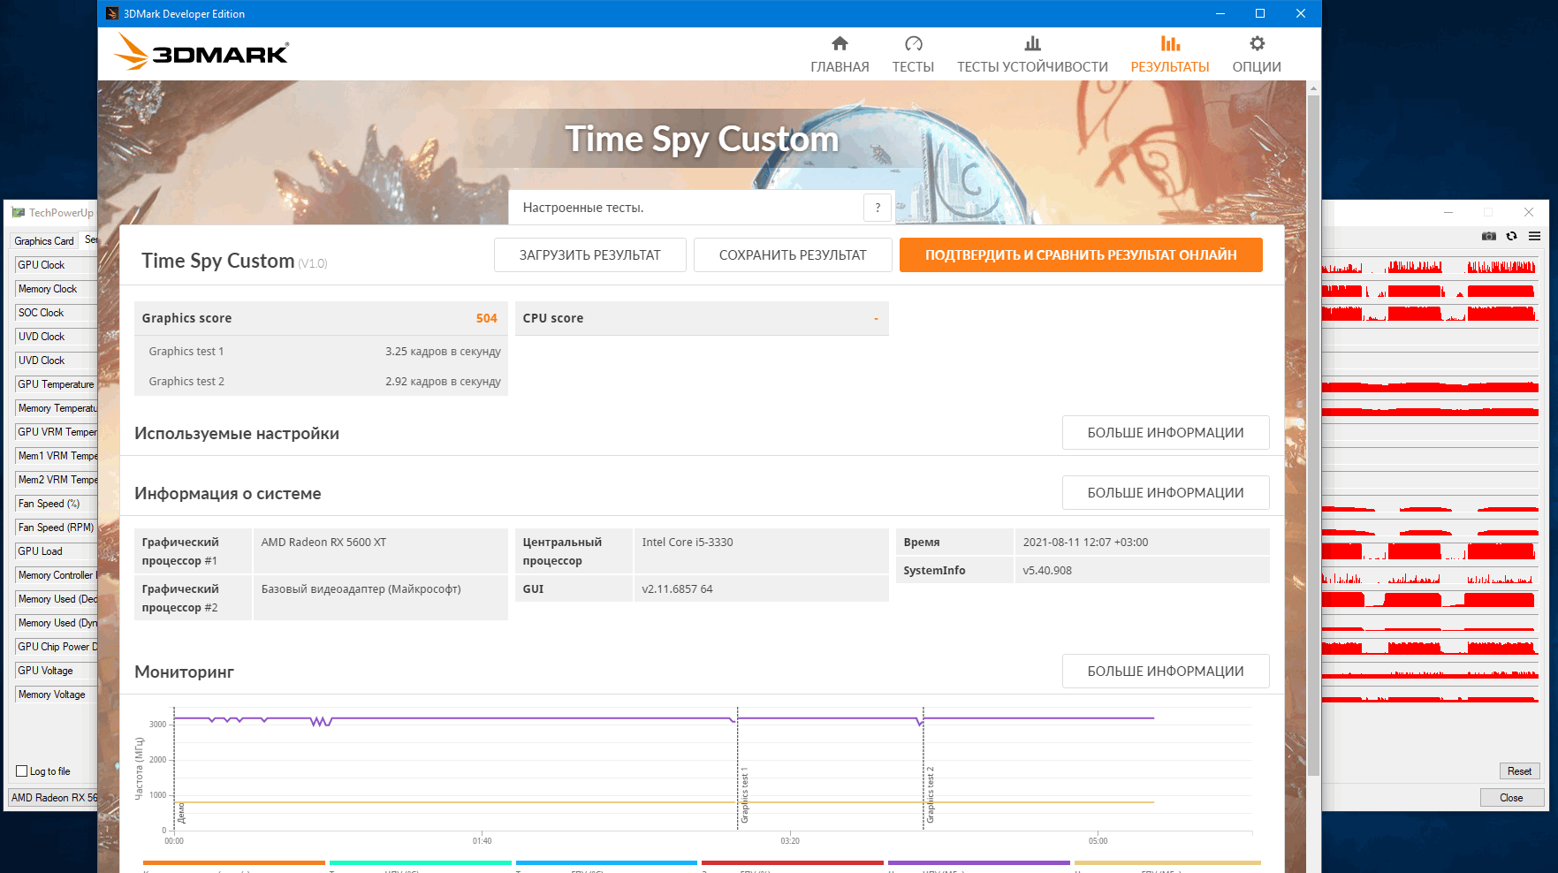Open БОЛЬШЕ ИНФОРМАЦИИ for Используемые настройки
This screenshot has height=873, width=1558.
(1166, 433)
